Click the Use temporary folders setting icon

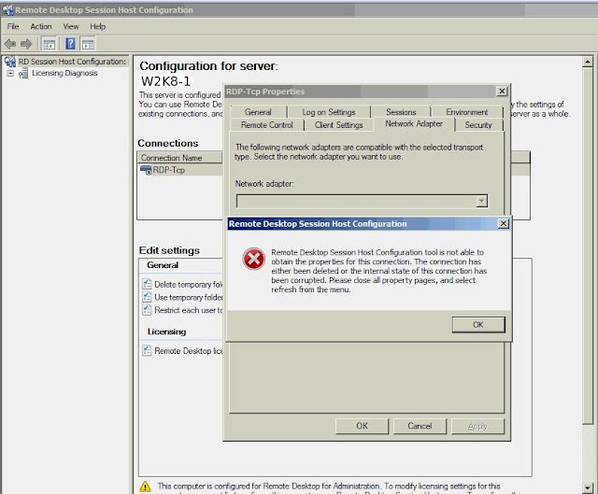147,297
